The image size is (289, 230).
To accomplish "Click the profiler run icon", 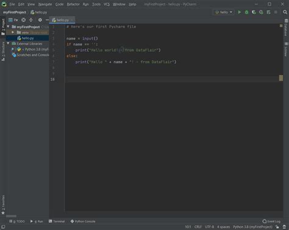I will [261, 12].
